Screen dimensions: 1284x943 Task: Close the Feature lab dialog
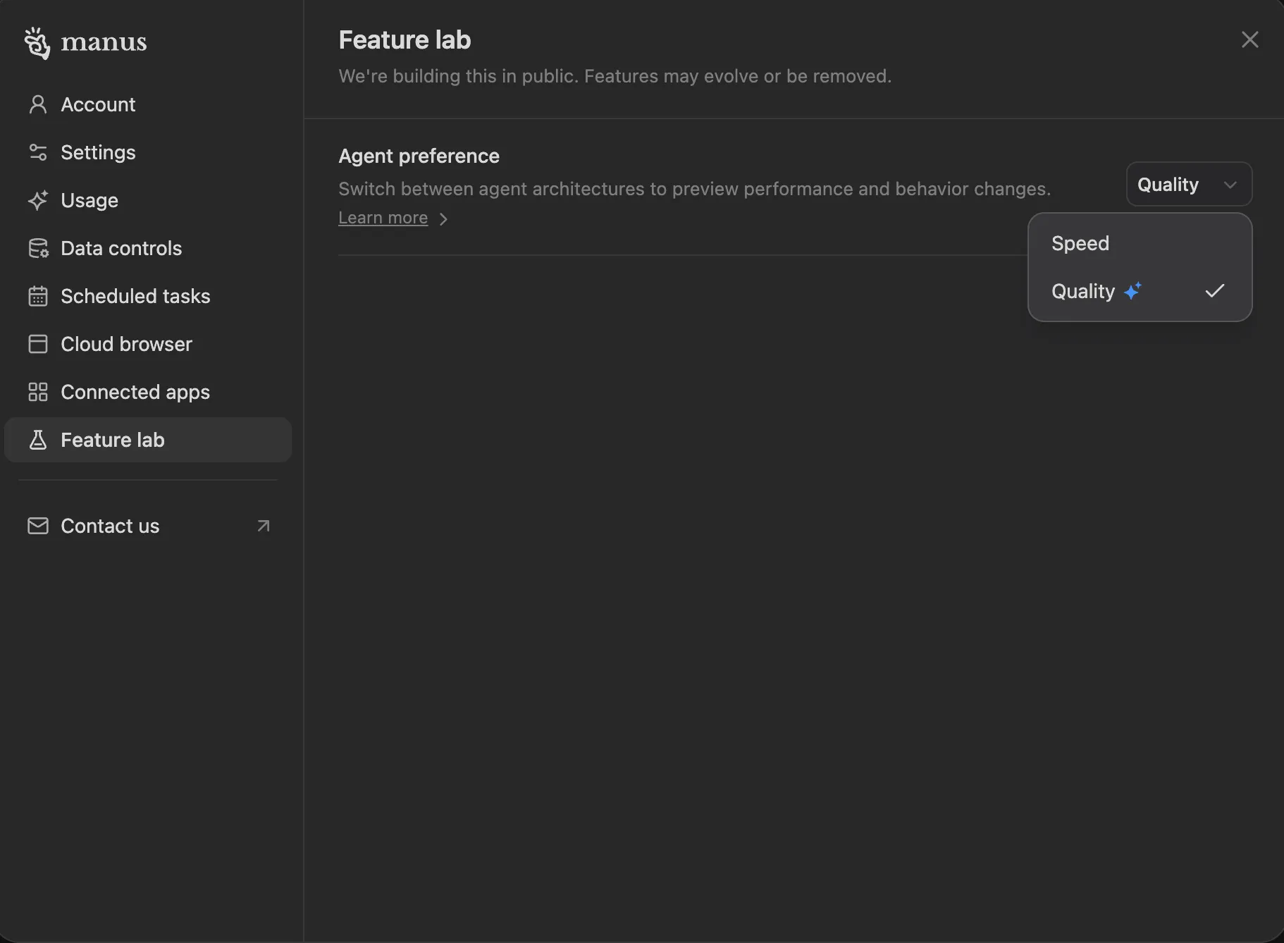(x=1249, y=39)
